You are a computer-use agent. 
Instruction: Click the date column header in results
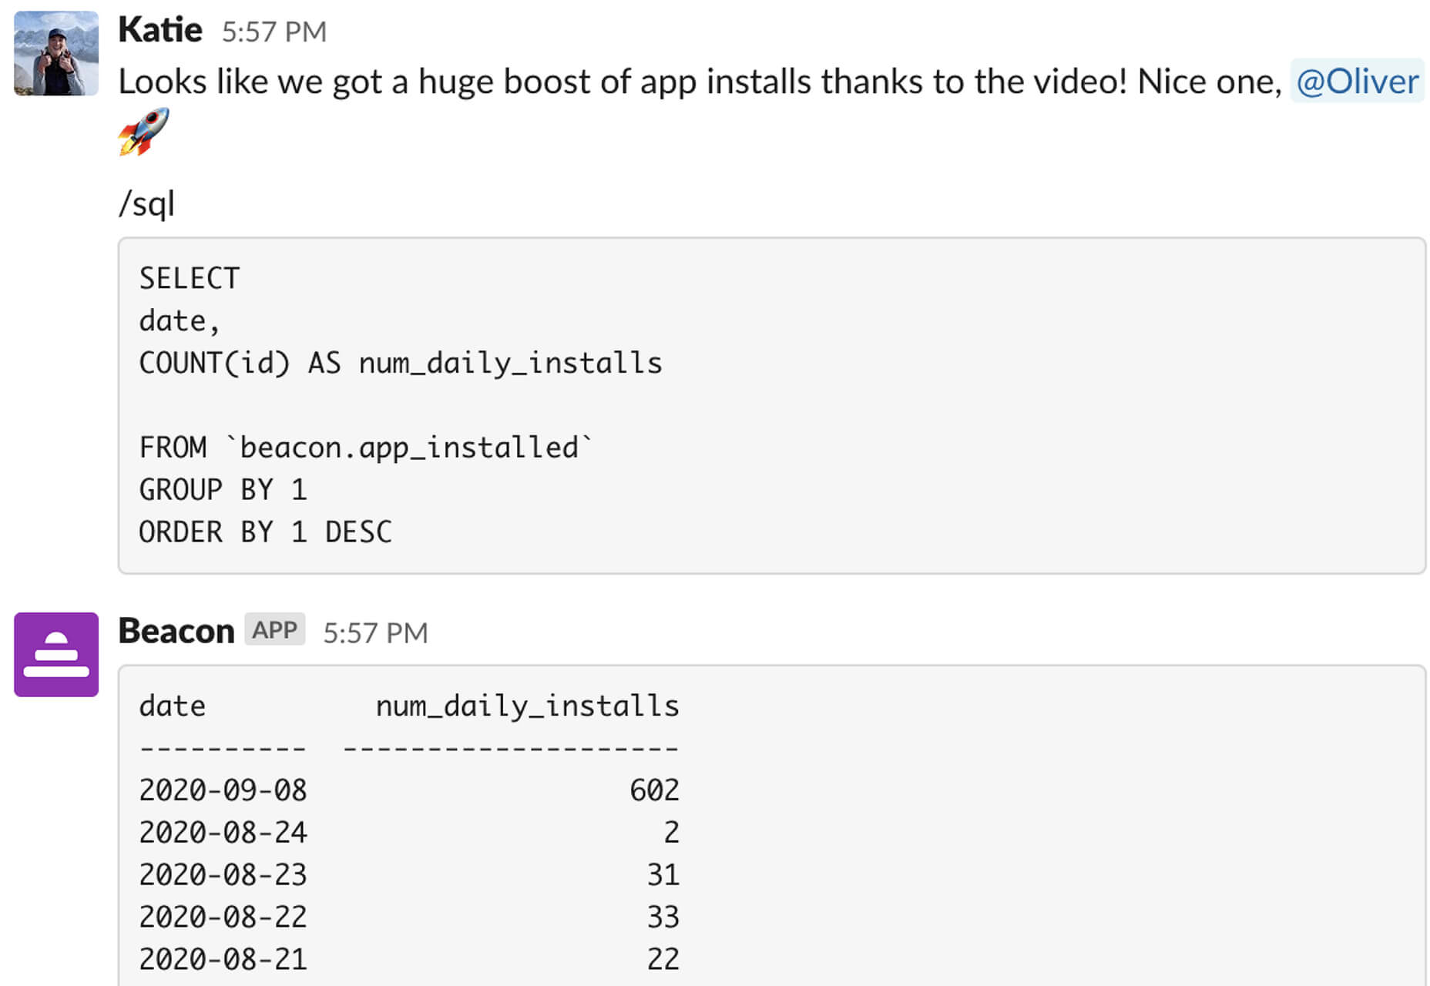coord(173,706)
